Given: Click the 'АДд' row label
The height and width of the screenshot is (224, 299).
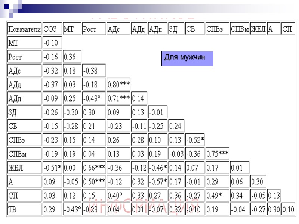Looking at the screenshot, I should (24, 84).
